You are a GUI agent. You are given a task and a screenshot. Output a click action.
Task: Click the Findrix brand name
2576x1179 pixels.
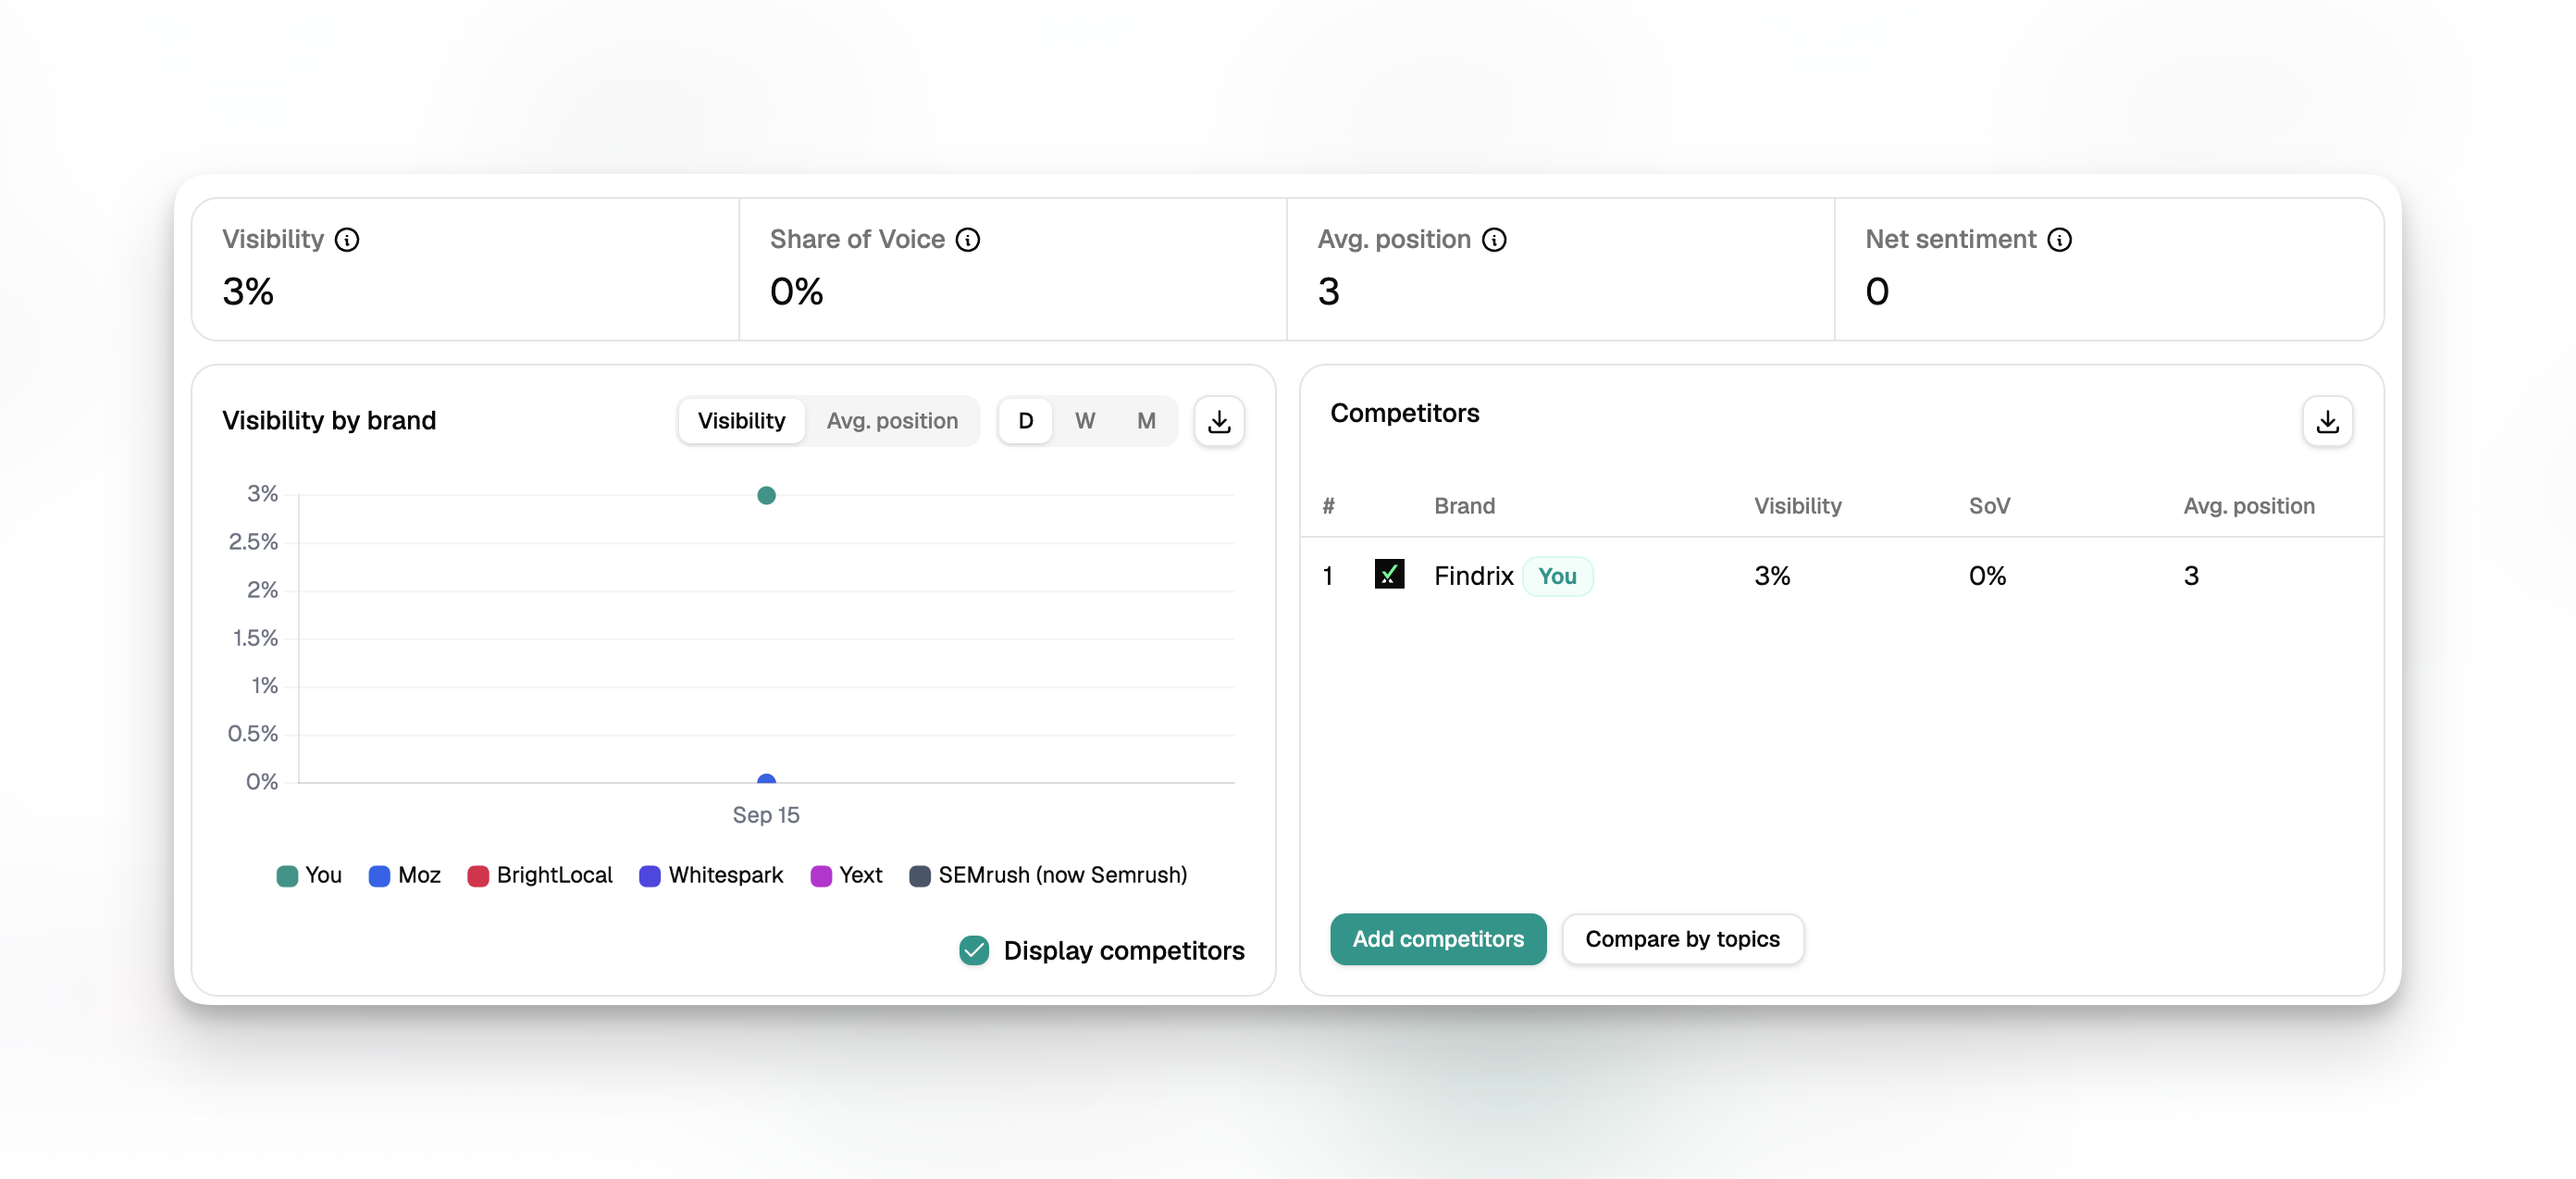pos(1473,576)
